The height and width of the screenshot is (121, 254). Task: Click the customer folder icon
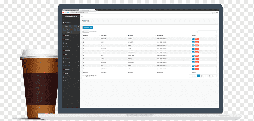(x=64, y=50)
